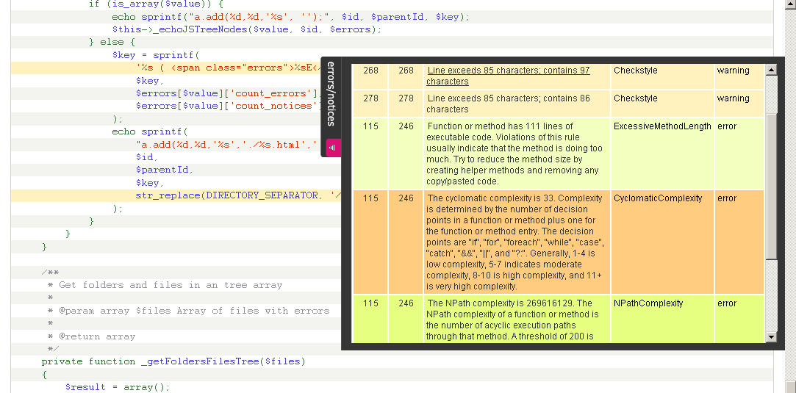Click the errors panel scrollbar thumb
This screenshot has width=796, height=393.
click(x=770, y=187)
